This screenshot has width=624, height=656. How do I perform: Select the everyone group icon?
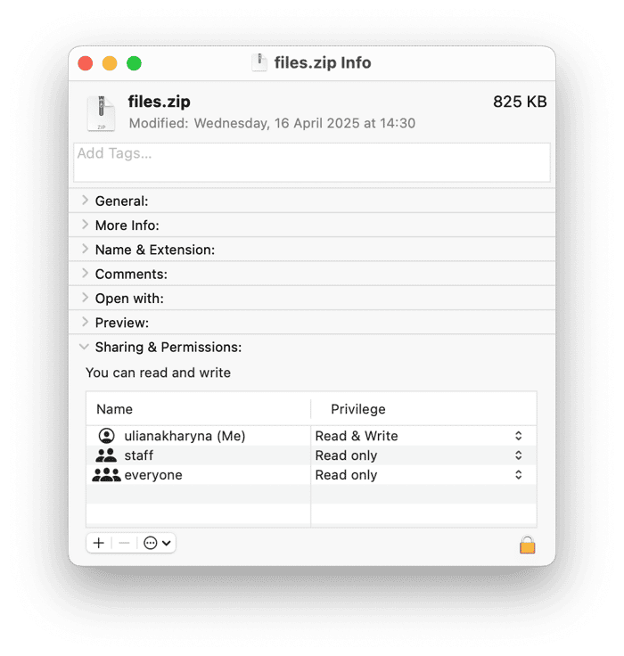coord(106,475)
